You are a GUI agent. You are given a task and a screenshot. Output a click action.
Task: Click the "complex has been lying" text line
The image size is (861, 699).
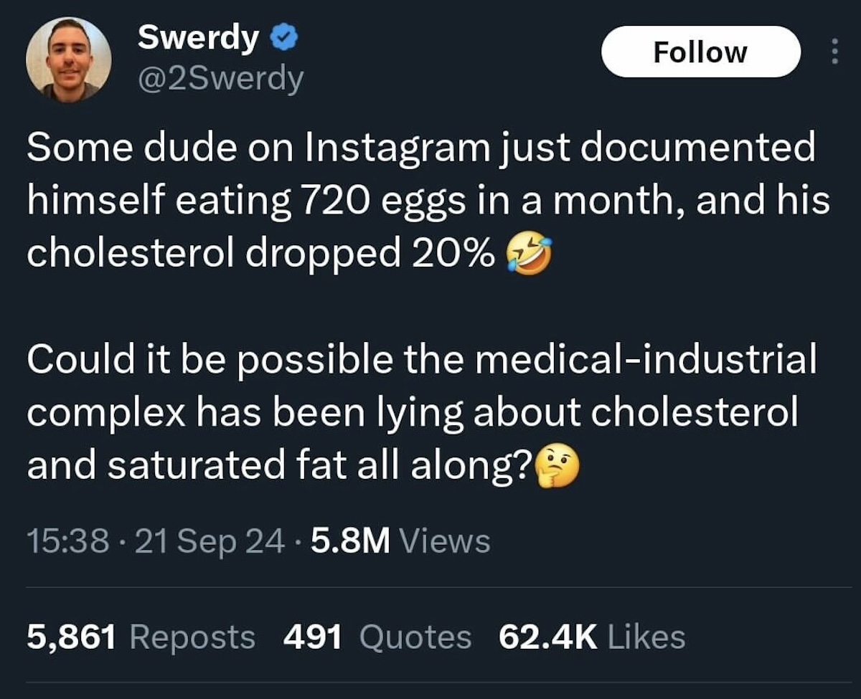coord(237,412)
